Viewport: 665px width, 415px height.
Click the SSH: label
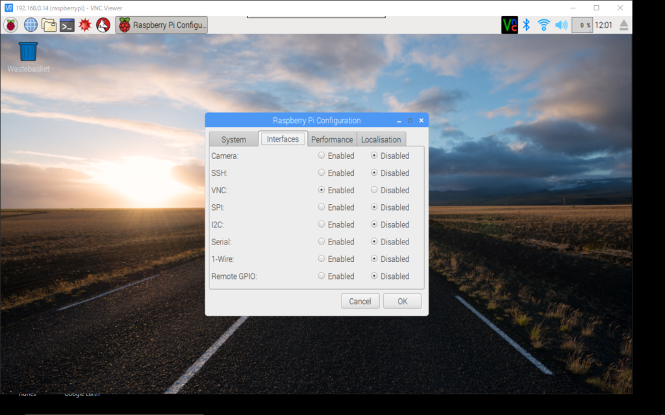(x=220, y=172)
